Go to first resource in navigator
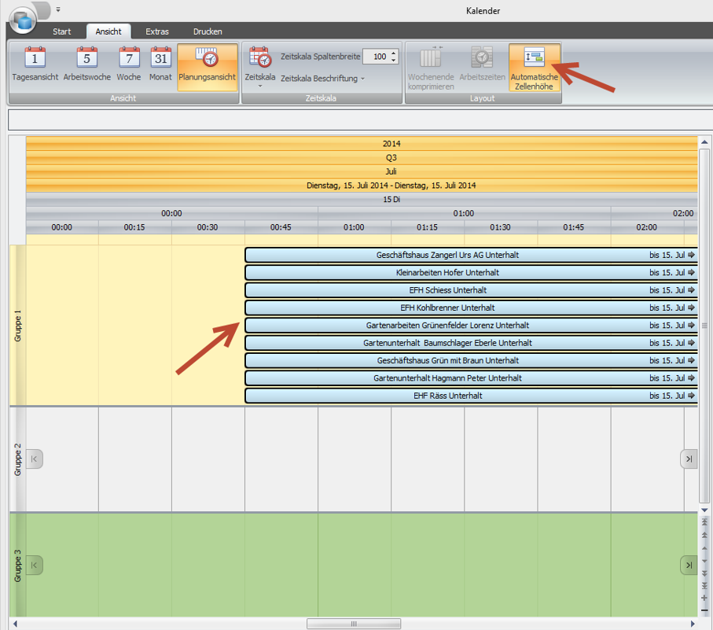The image size is (713, 630). [x=704, y=521]
